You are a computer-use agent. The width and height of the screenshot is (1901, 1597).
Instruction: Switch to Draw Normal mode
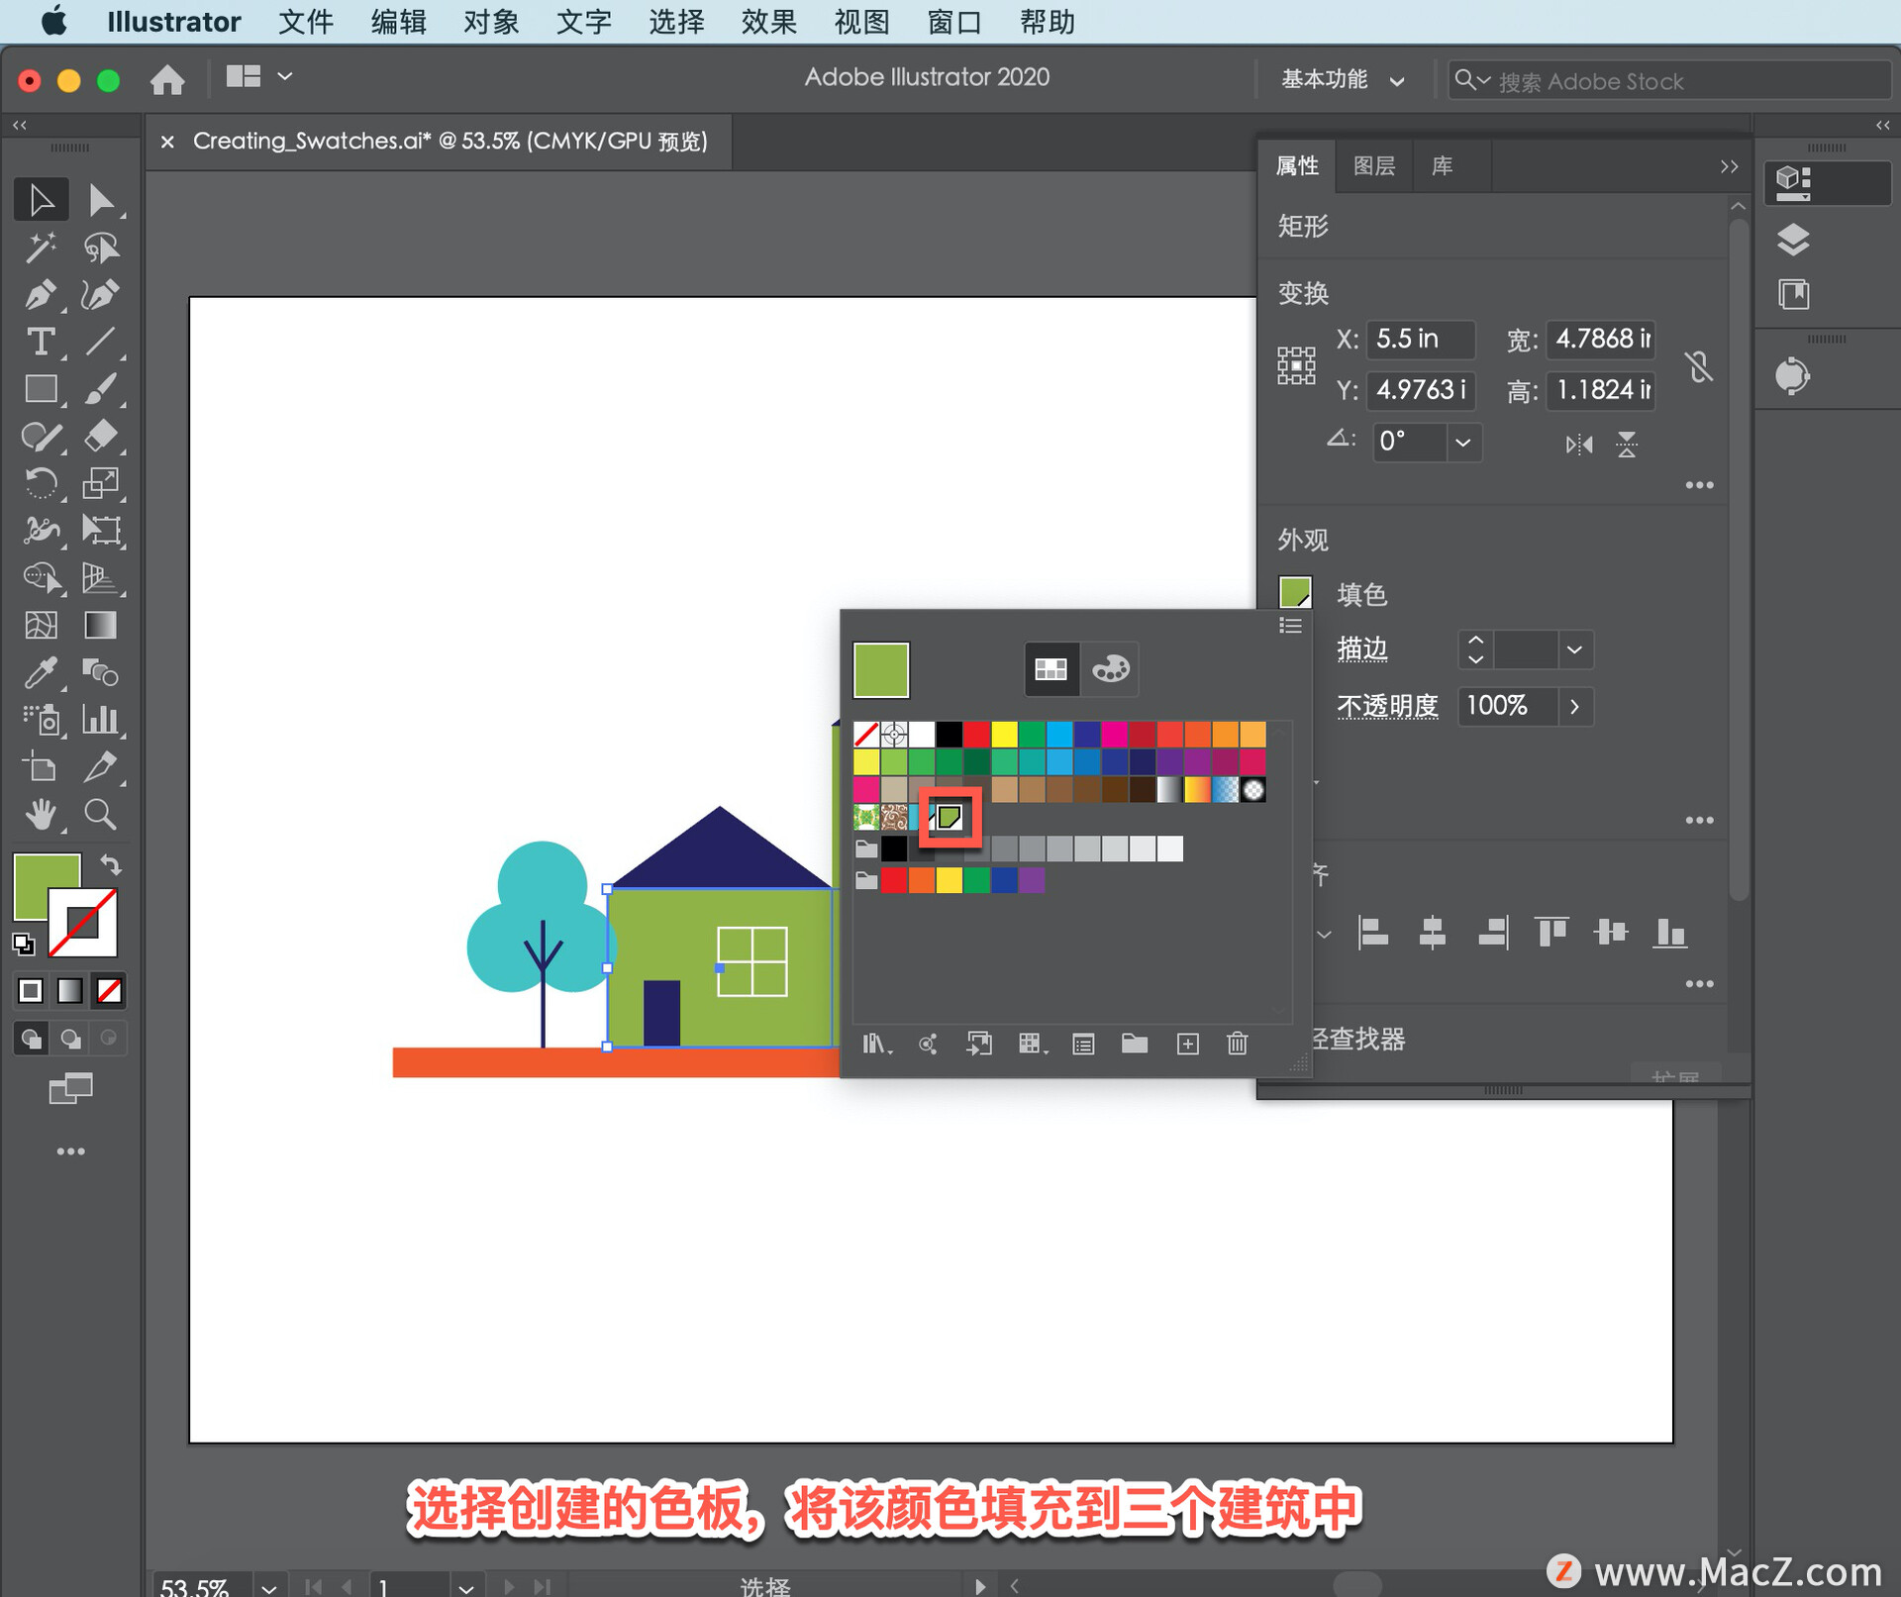pos(31,1039)
